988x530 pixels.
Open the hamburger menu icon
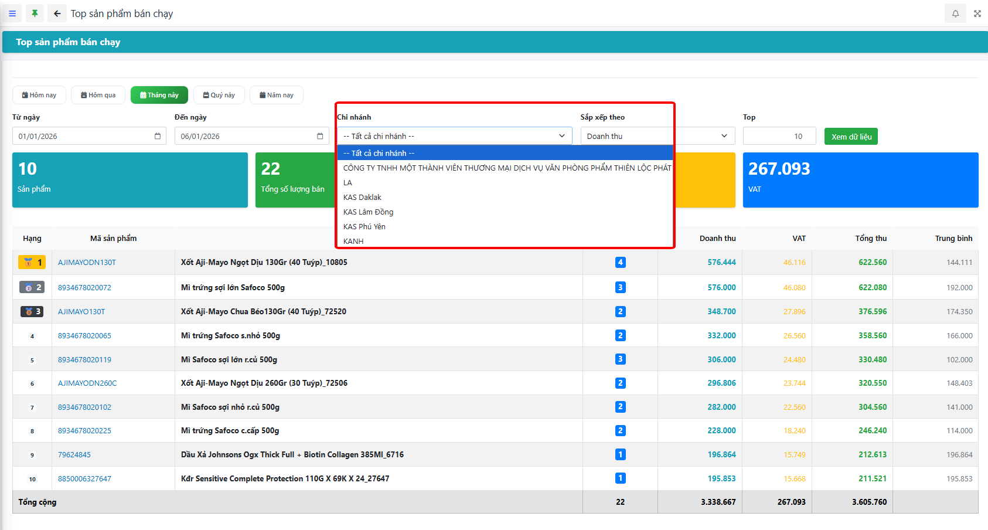pos(12,13)
